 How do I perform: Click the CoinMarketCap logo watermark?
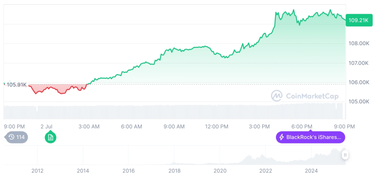click(x=277, y=96)
